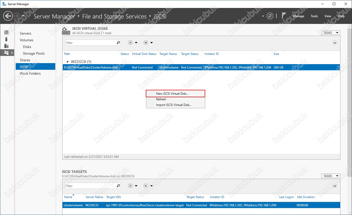Go to Disks in the sidebar
Screen dimensions: 352x215
[27, 47]
